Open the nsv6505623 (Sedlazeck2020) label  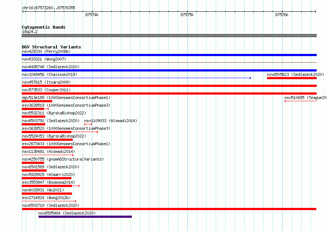pos(295,74)
